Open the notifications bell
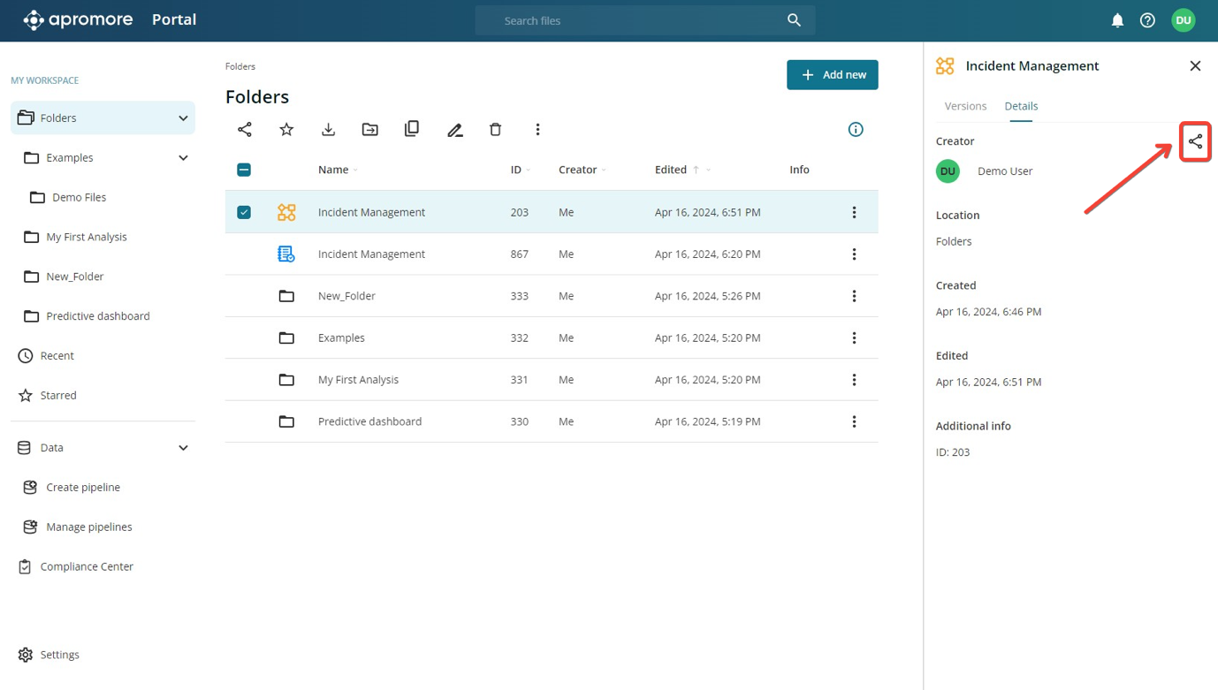1218x690 pixels. [1117, 20]
